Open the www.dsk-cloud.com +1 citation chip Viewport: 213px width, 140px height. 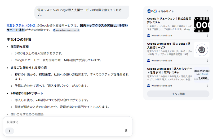[66, 30]
